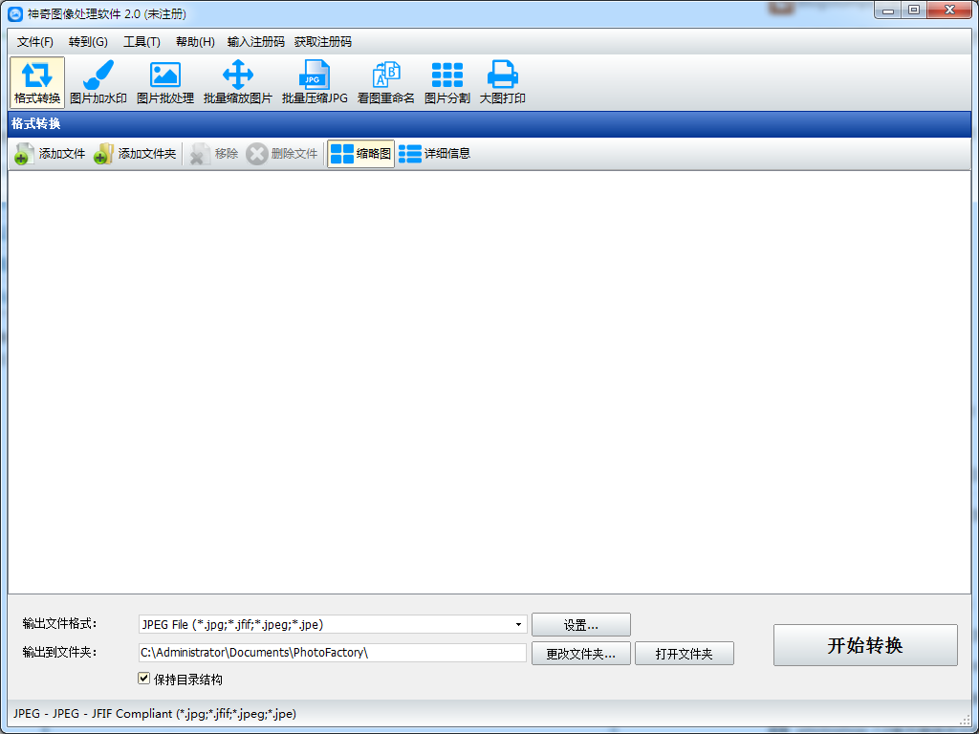Click the 更改文件夹... button
Image resolution: width=979 pixels, height=734 pixels.
[x=580, y=654]
